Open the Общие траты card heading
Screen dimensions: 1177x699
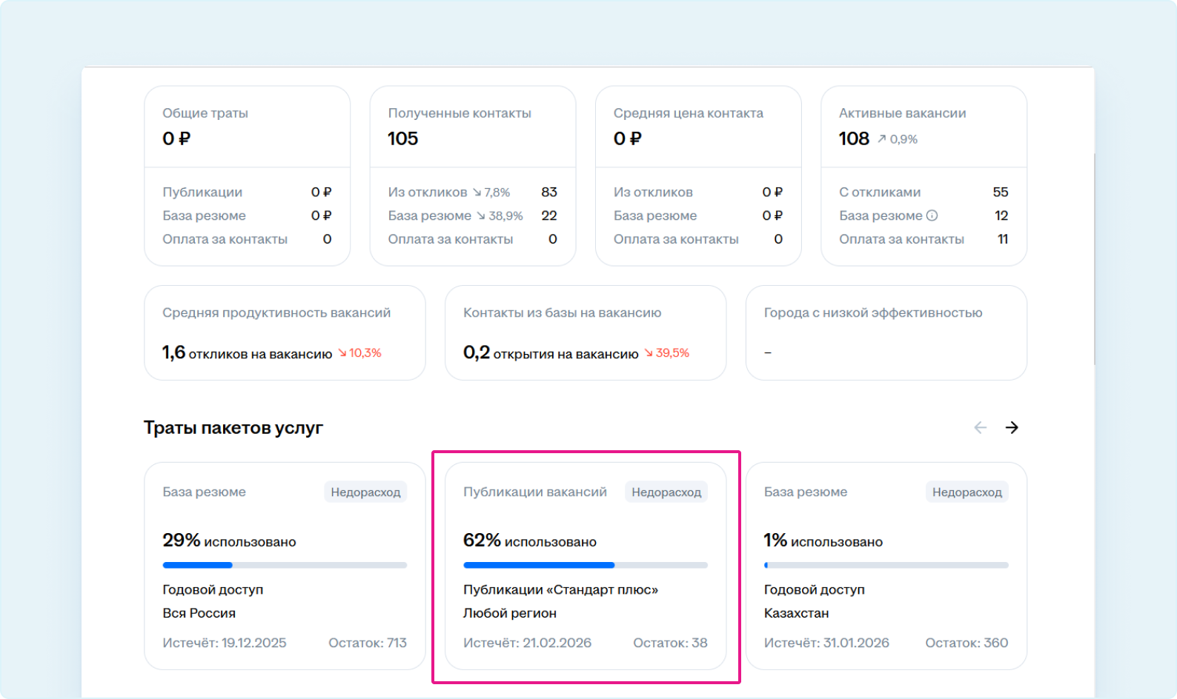[205, 113]
